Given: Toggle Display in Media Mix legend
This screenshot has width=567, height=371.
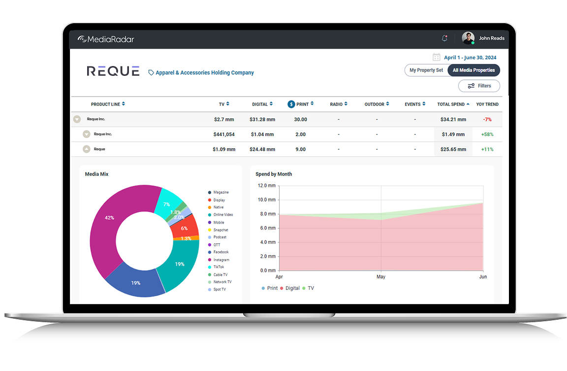Looking at the screenshot, I should 217,200.
